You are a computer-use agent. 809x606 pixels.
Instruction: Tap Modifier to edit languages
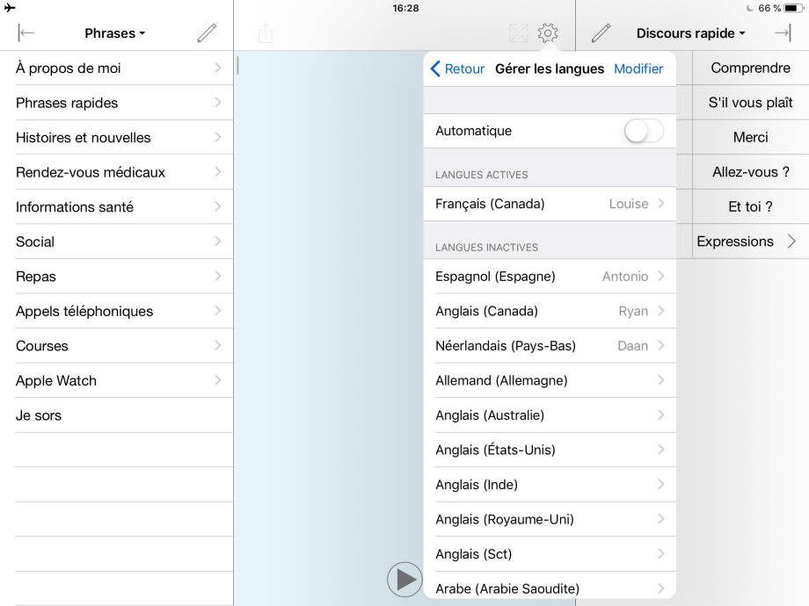tap(638, 69)
